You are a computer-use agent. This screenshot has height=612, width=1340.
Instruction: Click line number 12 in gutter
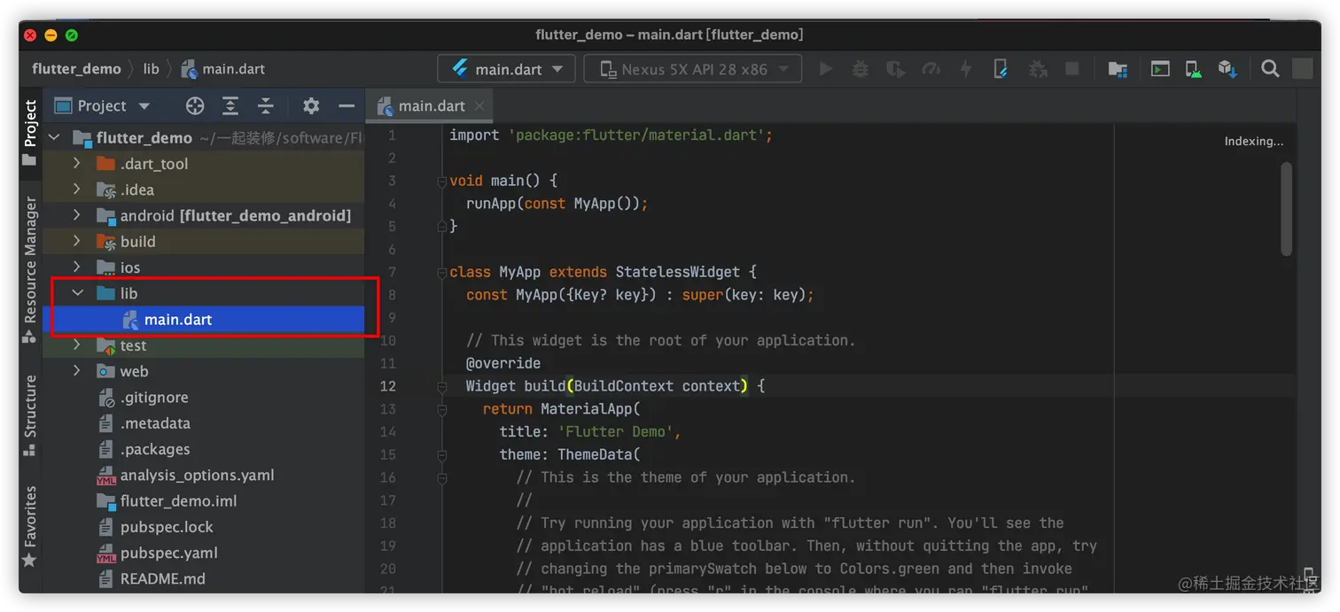point(387,386)
